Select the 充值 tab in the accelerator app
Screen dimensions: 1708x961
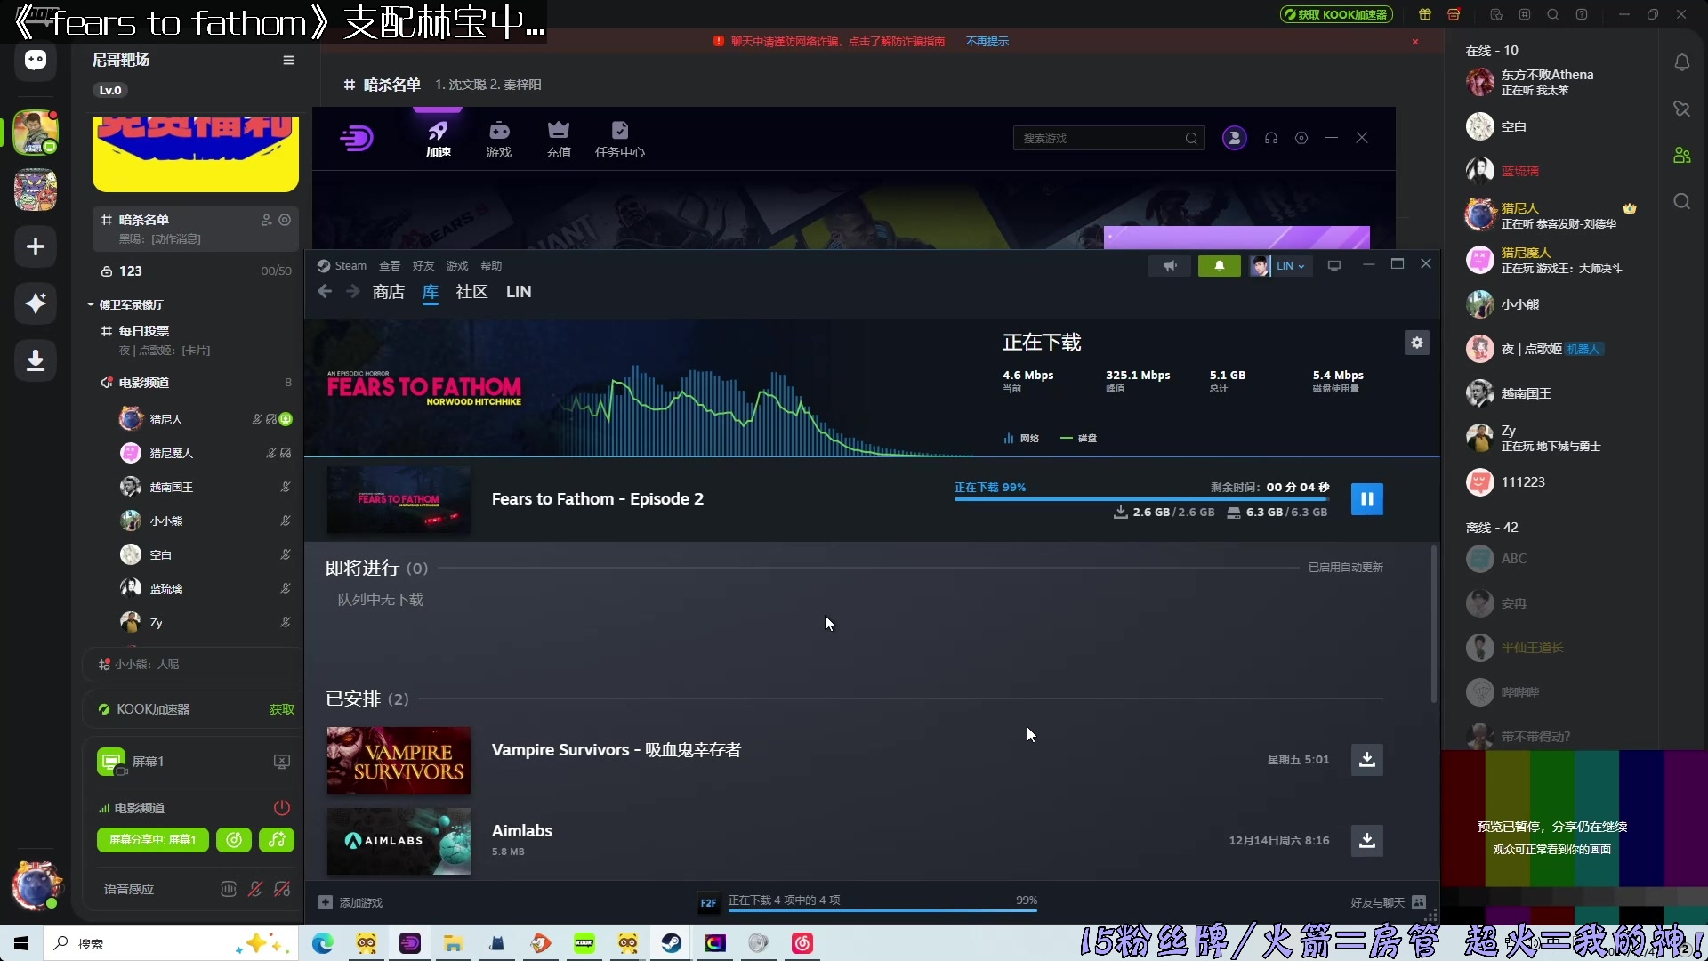click(x=559, y=141)
